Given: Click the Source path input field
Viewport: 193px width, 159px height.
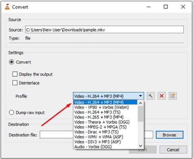Looking at the screenshot, I should point(105,29).
